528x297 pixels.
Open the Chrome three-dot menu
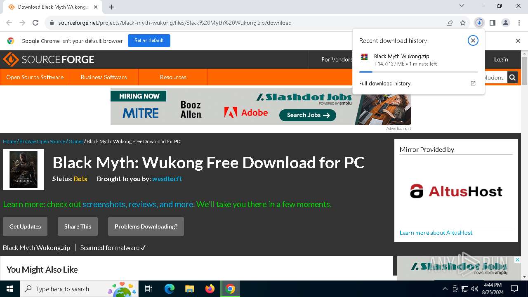point(519,23)
